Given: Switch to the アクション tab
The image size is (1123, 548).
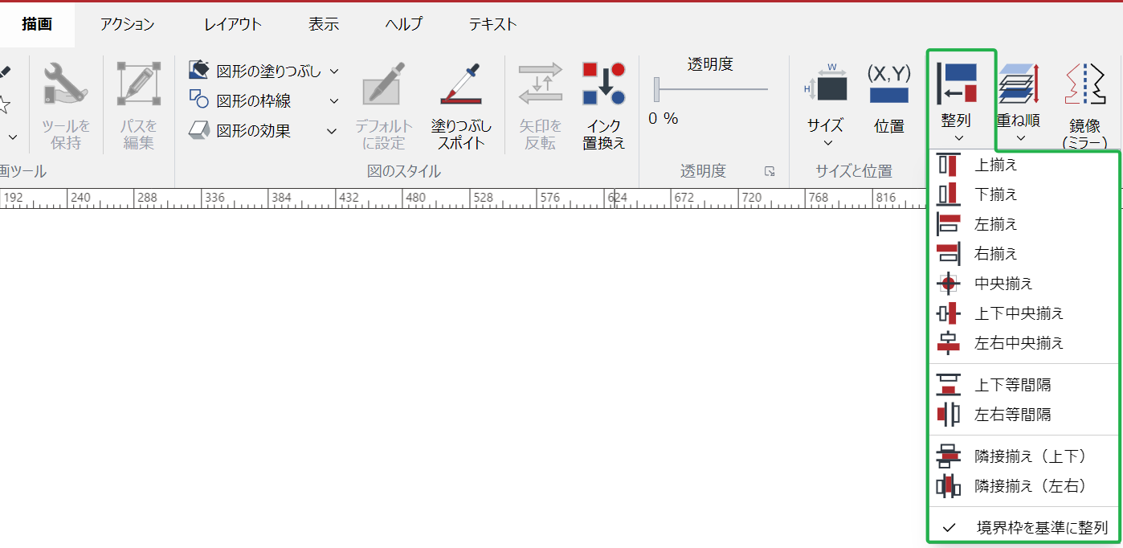Looking at the screenshot, I should click(x=127, y=24).
